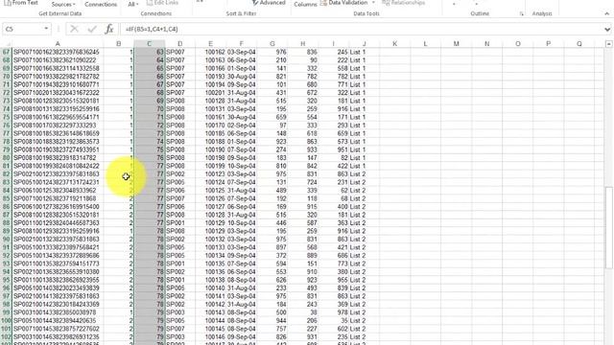614x345 pixels.
Task: Click cell SP0081001993824081084242
Action: tap(58, 166)
